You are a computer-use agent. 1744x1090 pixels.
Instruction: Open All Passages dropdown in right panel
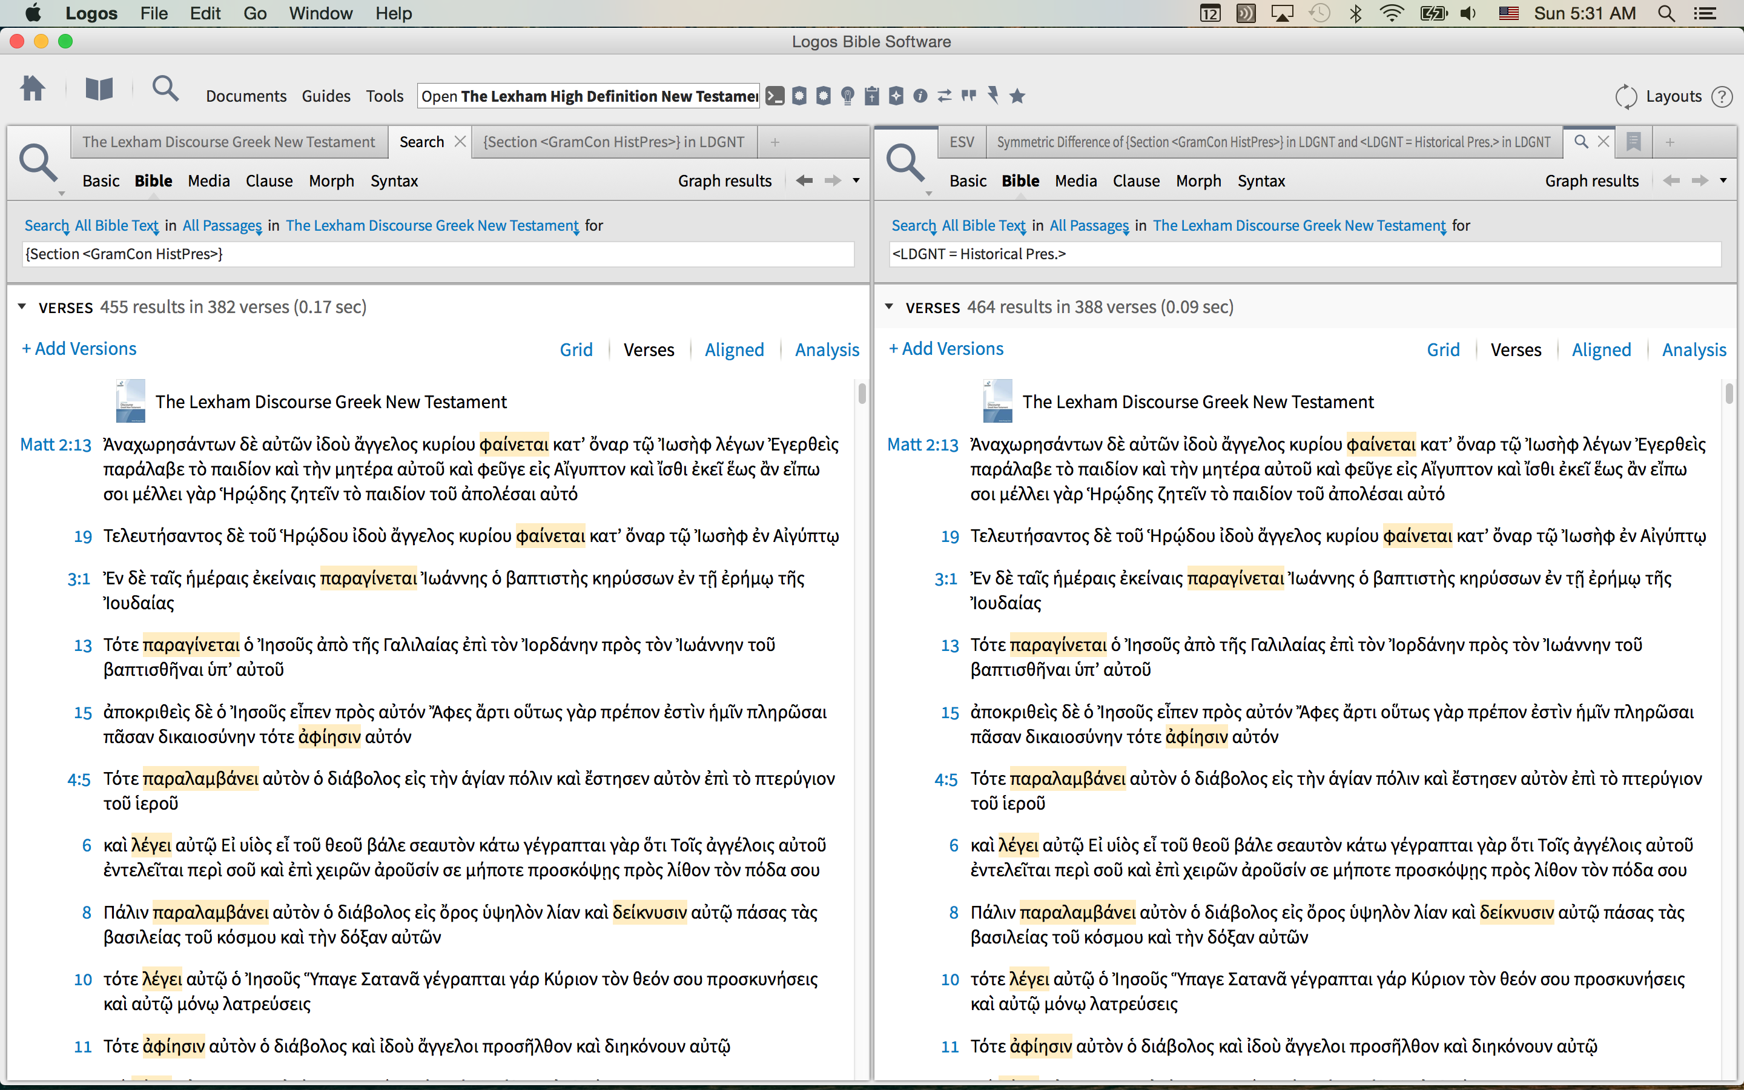coord(1089,226)
